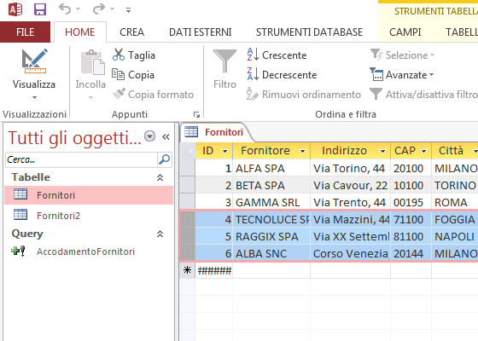This screenshot has width=478, height=341.
Task: Open the STRUMENTI DATABASE tab
Action: [x=309, y=32]
